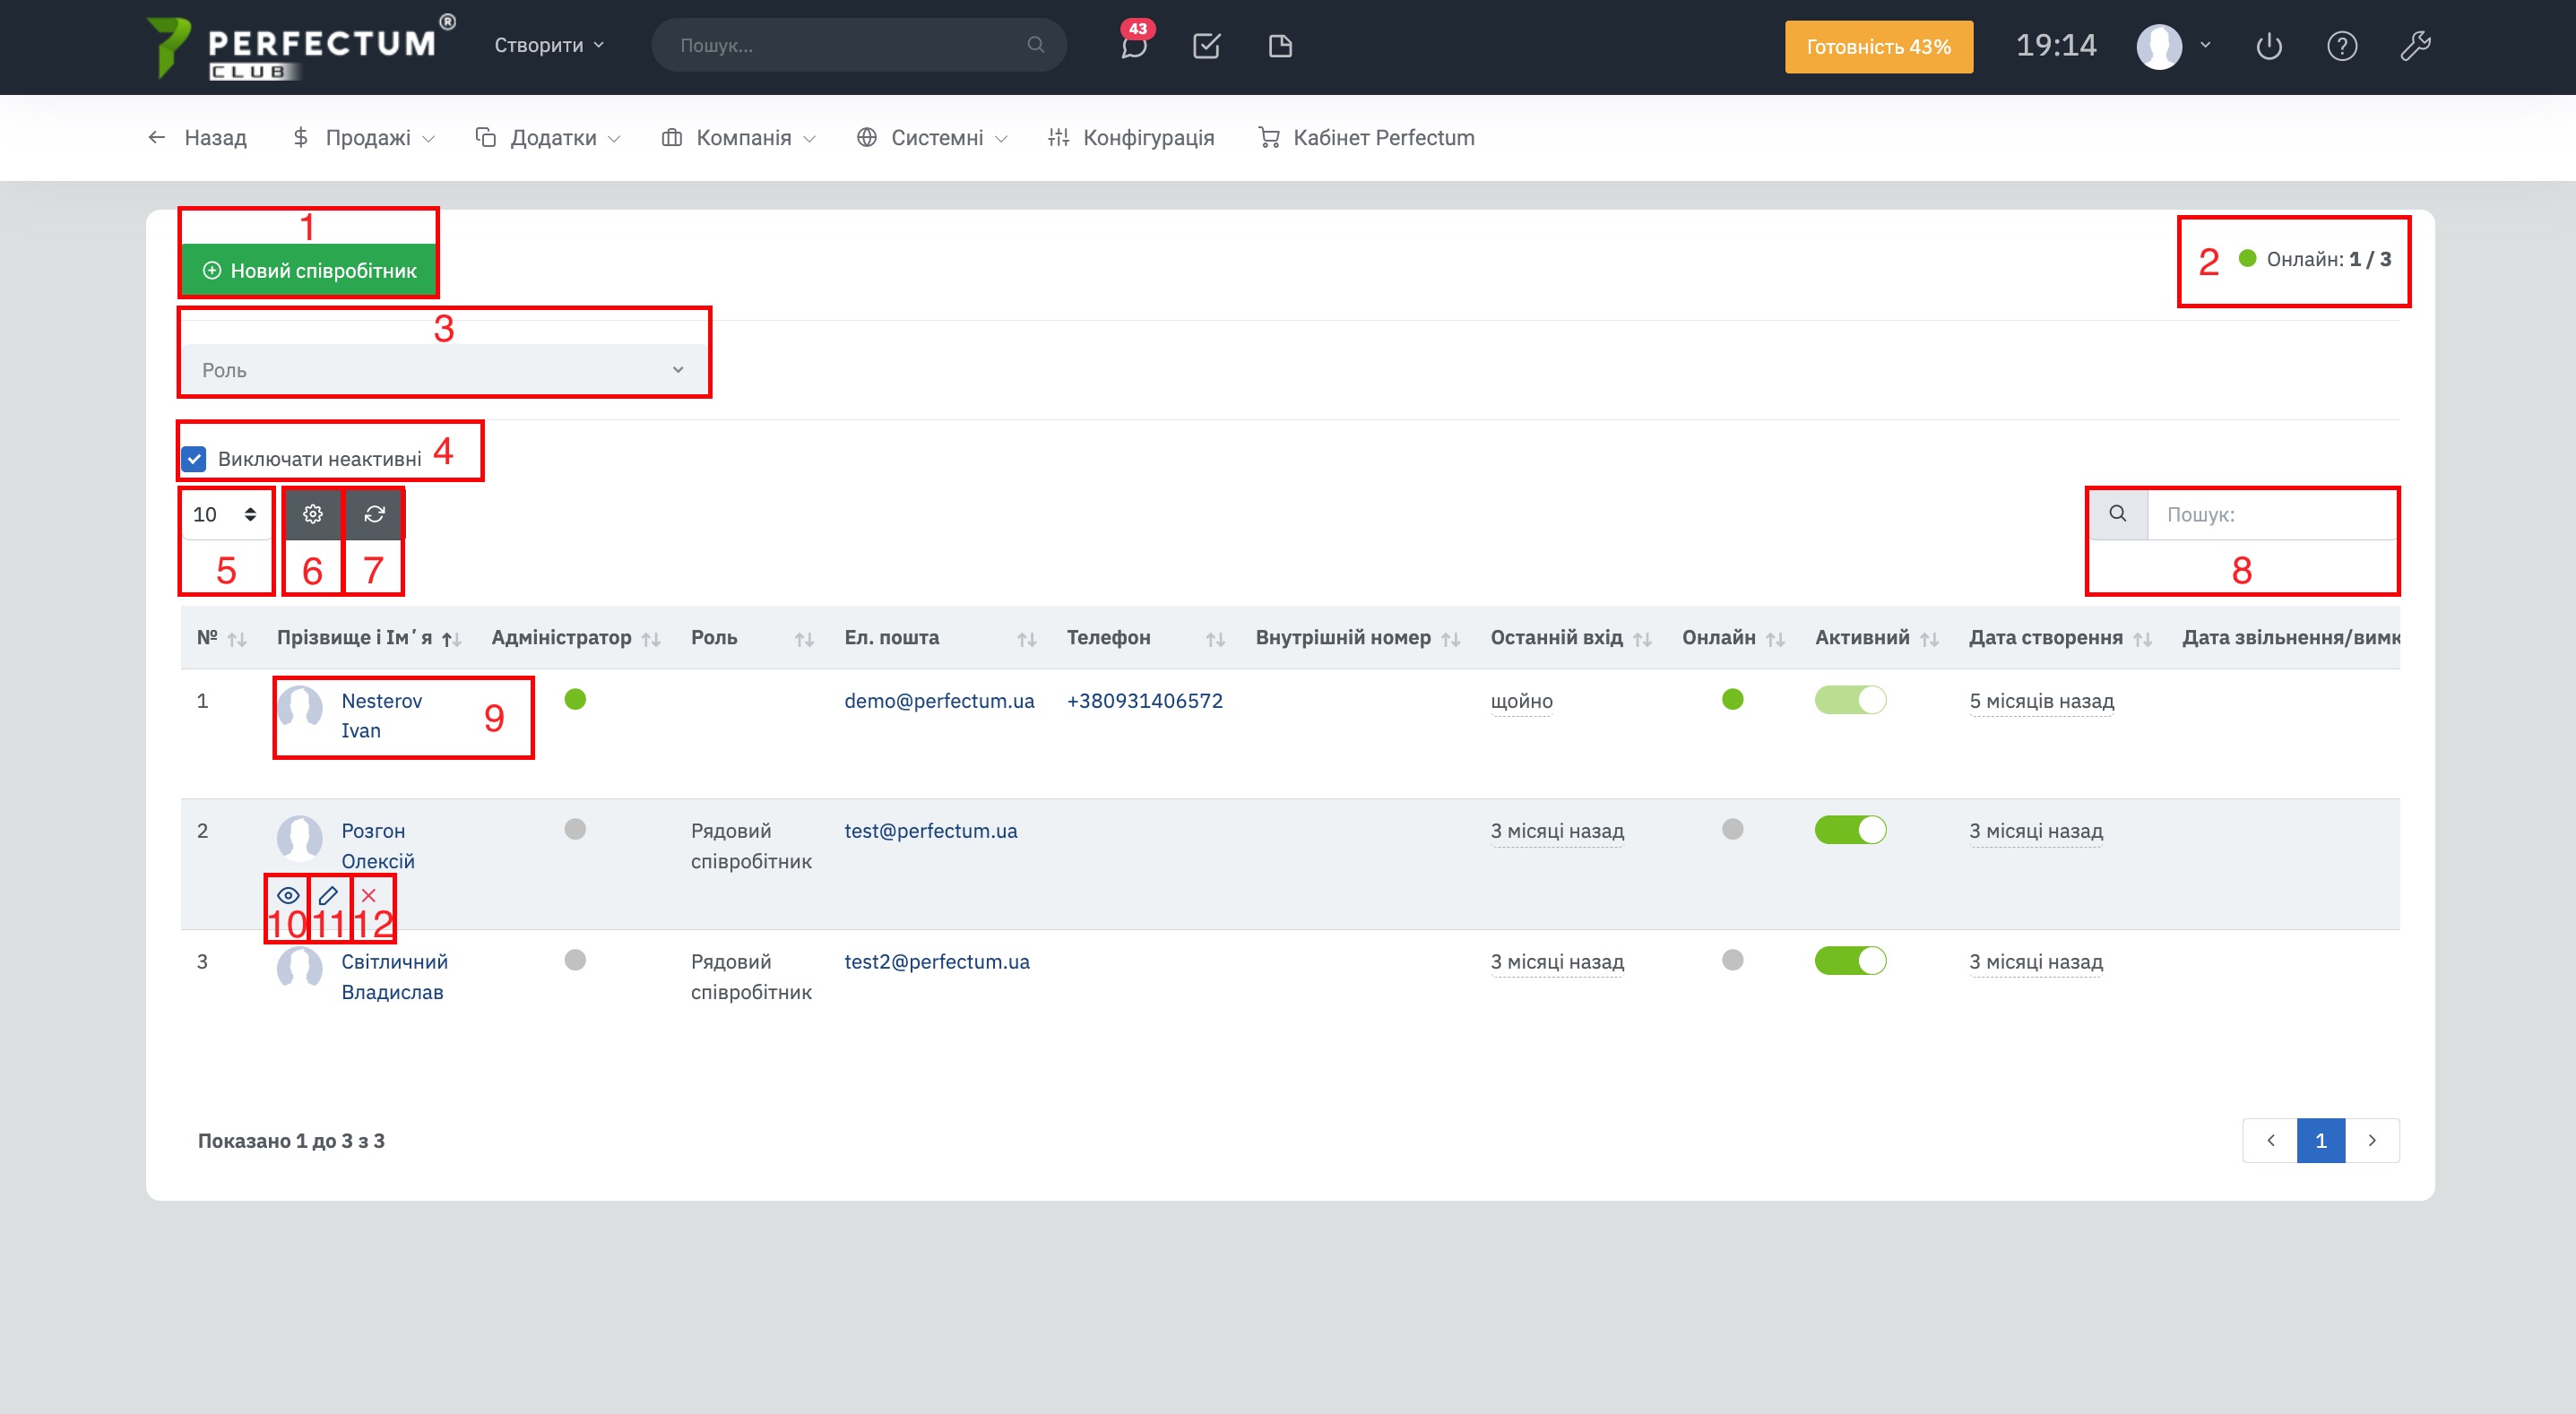Open the wrench settings icon
The image size is (2576, 1414).
(2415, 46)
